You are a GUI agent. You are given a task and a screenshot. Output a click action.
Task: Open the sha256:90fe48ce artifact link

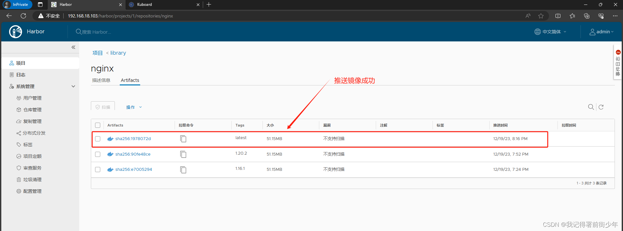coord(133,154)
